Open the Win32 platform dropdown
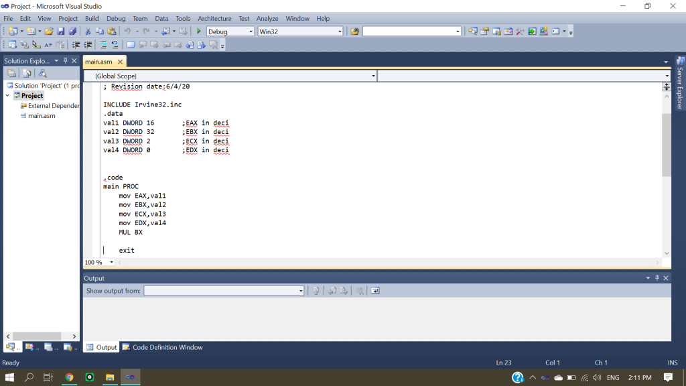The height and width of the screenshot is (386, 686). (x=340, y=31)
